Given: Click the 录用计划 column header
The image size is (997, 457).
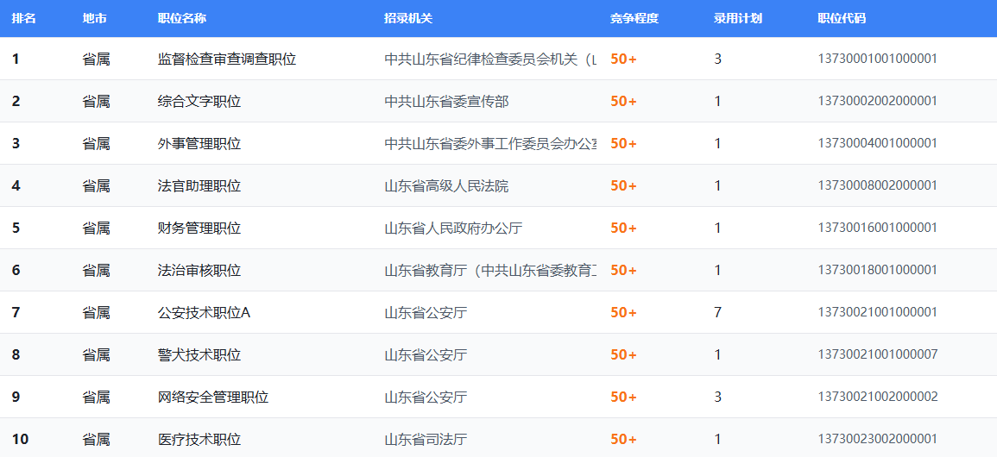Looking at the screenshot, I should pyautogui.click(x=737, y=18).
